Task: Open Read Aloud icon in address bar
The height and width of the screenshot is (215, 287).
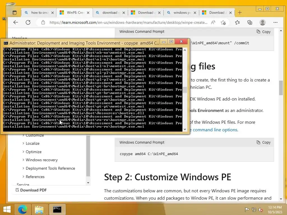Action: (x=213, y=22)
